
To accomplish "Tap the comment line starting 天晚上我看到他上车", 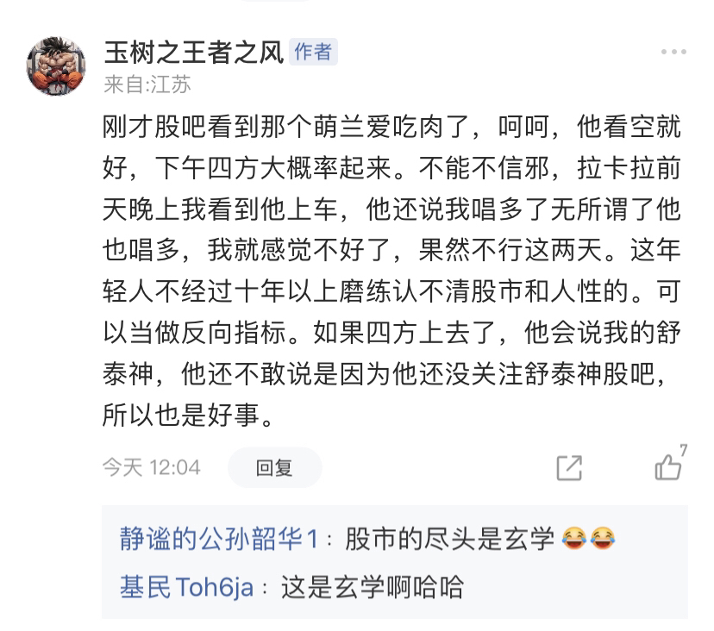I will point(391,209).
